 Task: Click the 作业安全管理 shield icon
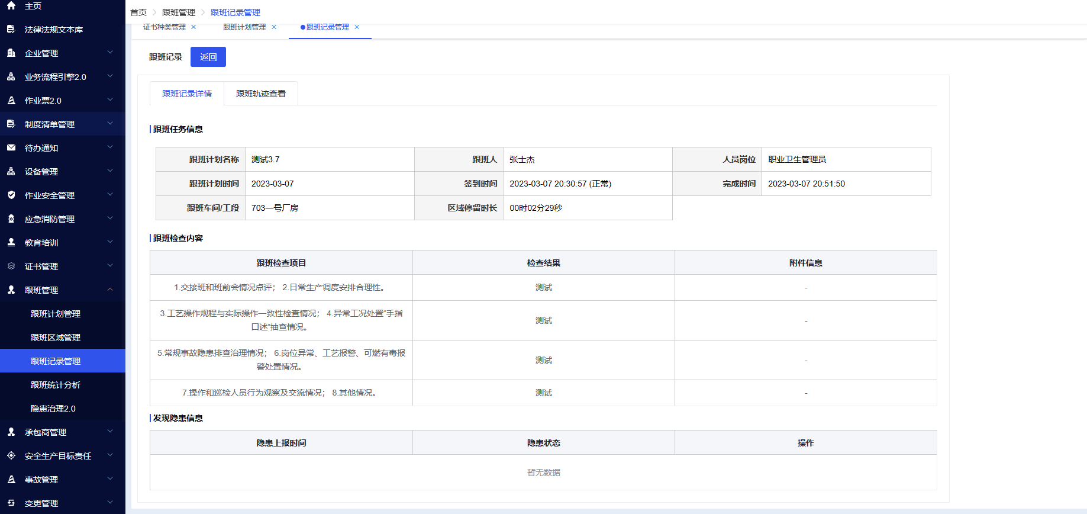click(11, 195)
